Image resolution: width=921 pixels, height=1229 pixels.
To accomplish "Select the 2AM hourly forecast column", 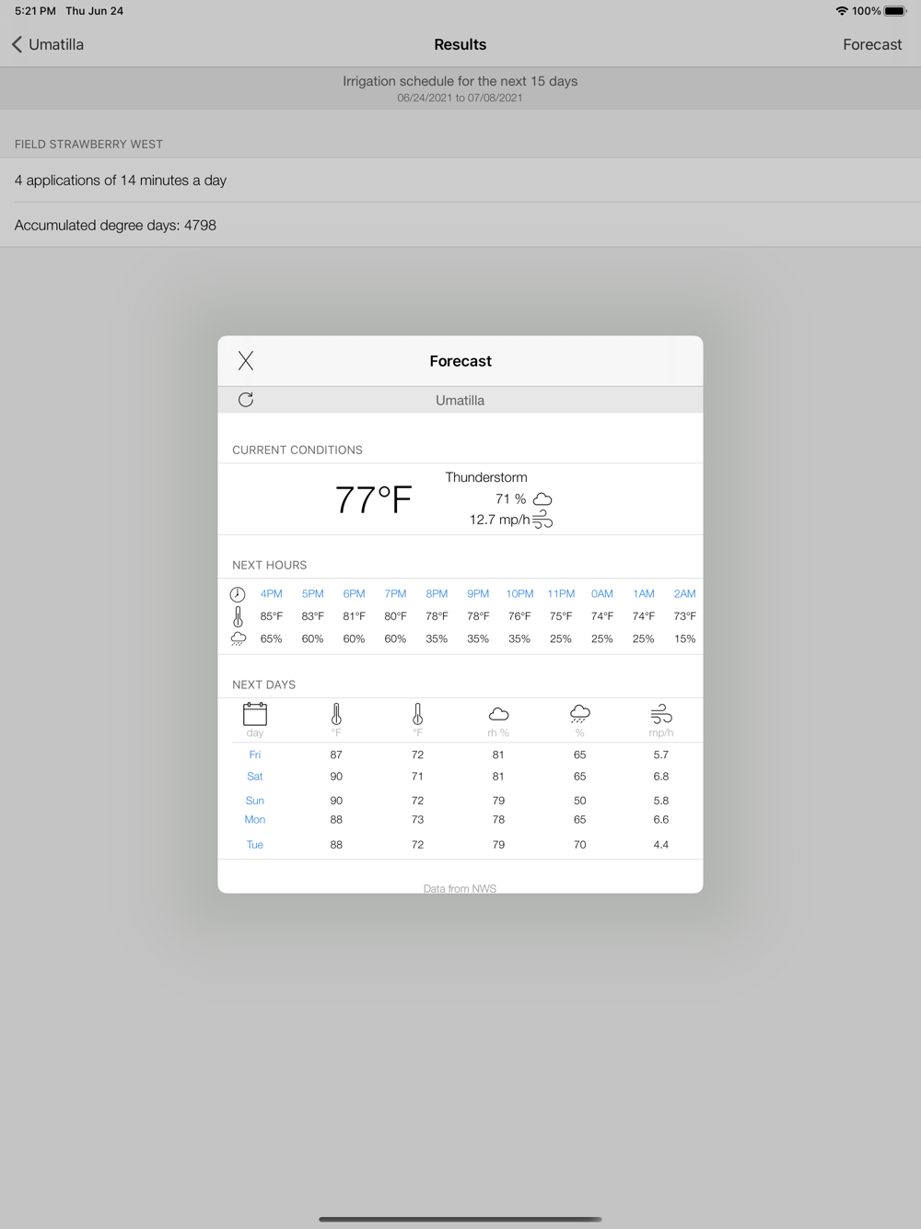I will pos(684,616).
